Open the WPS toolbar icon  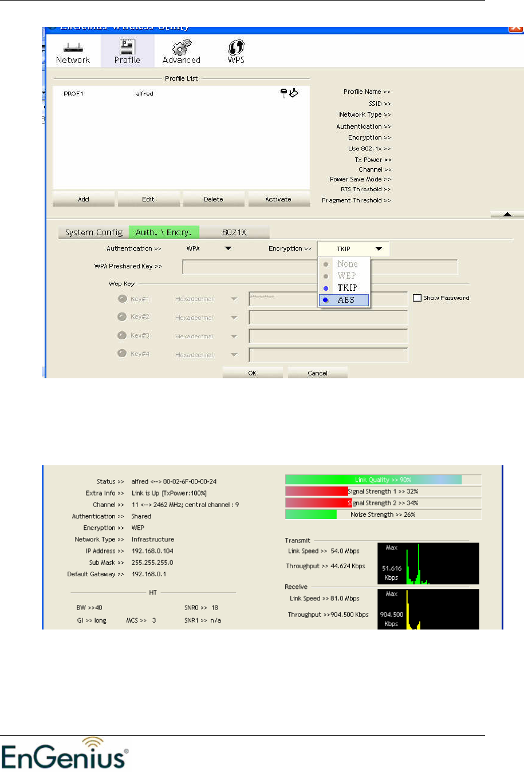[236, 52]
